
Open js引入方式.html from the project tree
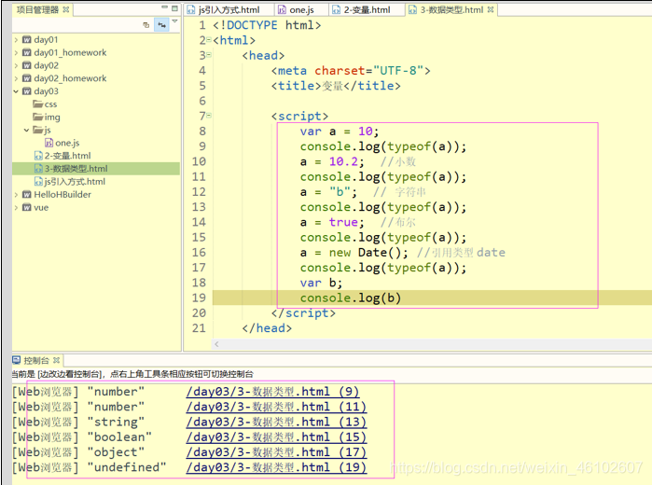pyautogui.click(x=75, y=182)
